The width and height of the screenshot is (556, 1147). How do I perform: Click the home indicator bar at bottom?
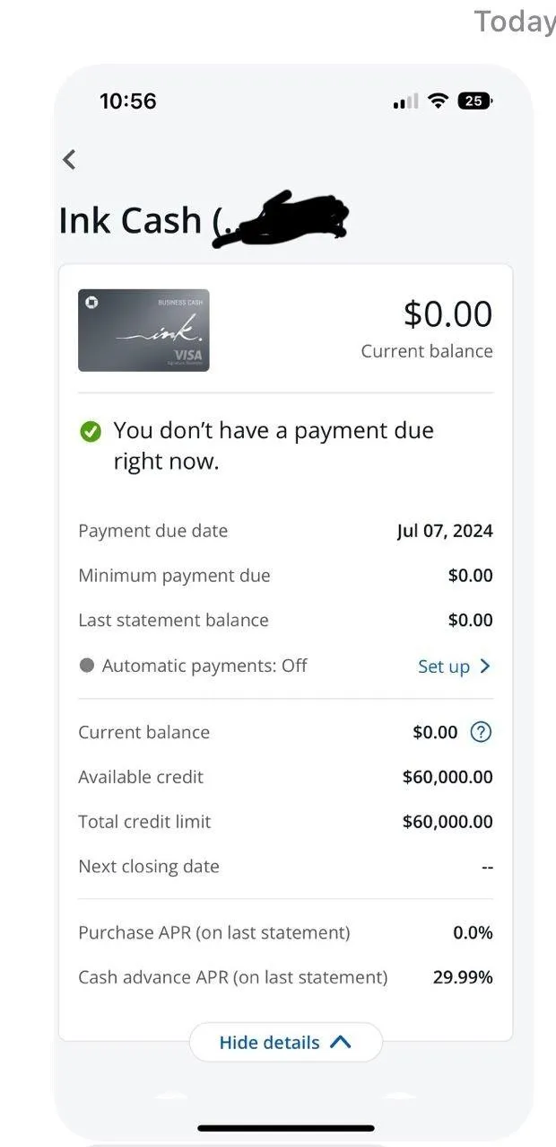click(x=285, y=1128)
